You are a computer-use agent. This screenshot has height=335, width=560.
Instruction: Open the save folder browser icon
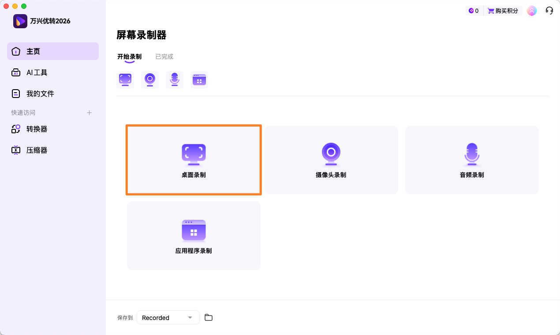coord(209,317)
